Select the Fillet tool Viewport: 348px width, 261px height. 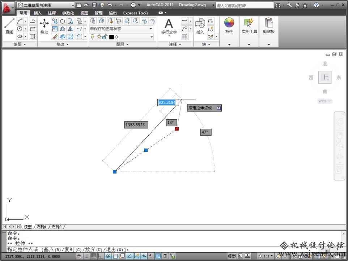tap(79, 37)
